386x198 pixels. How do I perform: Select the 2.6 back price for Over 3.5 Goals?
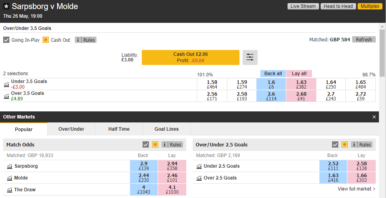point(271,96)
